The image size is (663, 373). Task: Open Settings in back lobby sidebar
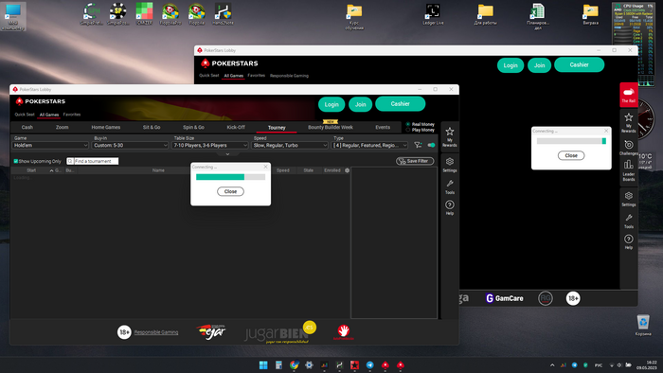coord(628,199)
